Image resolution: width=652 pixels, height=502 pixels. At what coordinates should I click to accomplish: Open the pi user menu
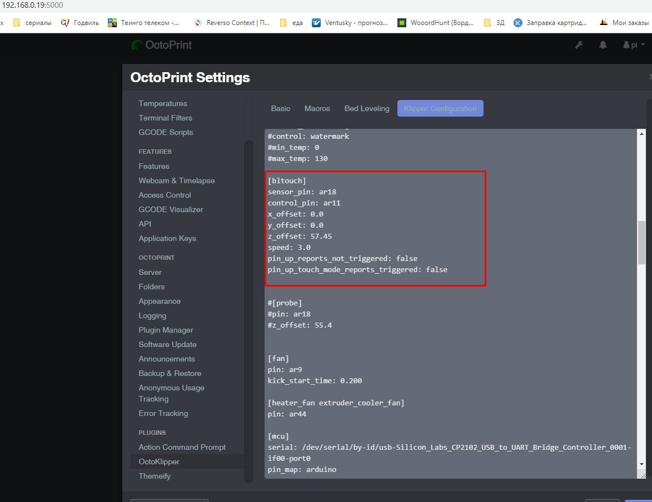pos(634,45)
